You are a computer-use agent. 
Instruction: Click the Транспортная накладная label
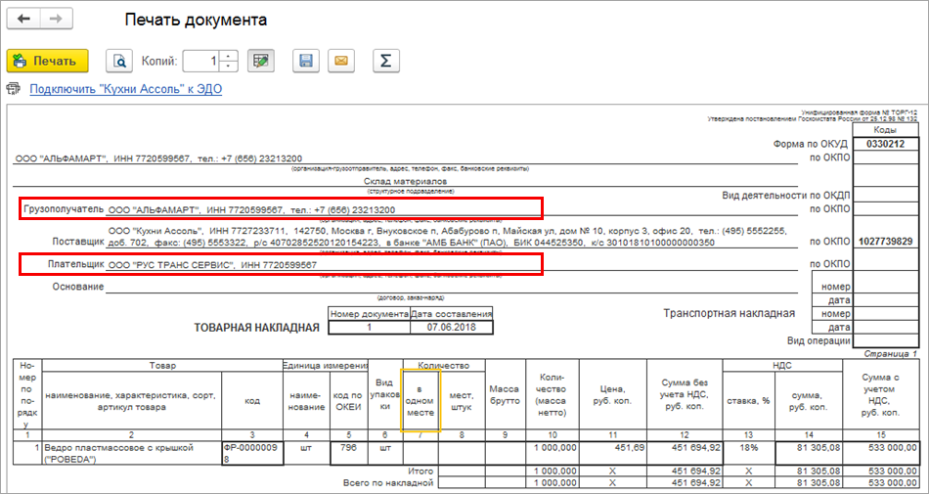click(729, 313)
